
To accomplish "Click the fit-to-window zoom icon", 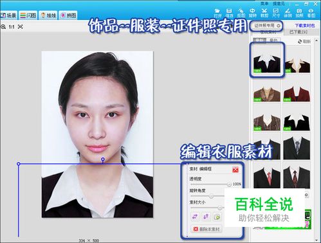I will coord(21,27).
